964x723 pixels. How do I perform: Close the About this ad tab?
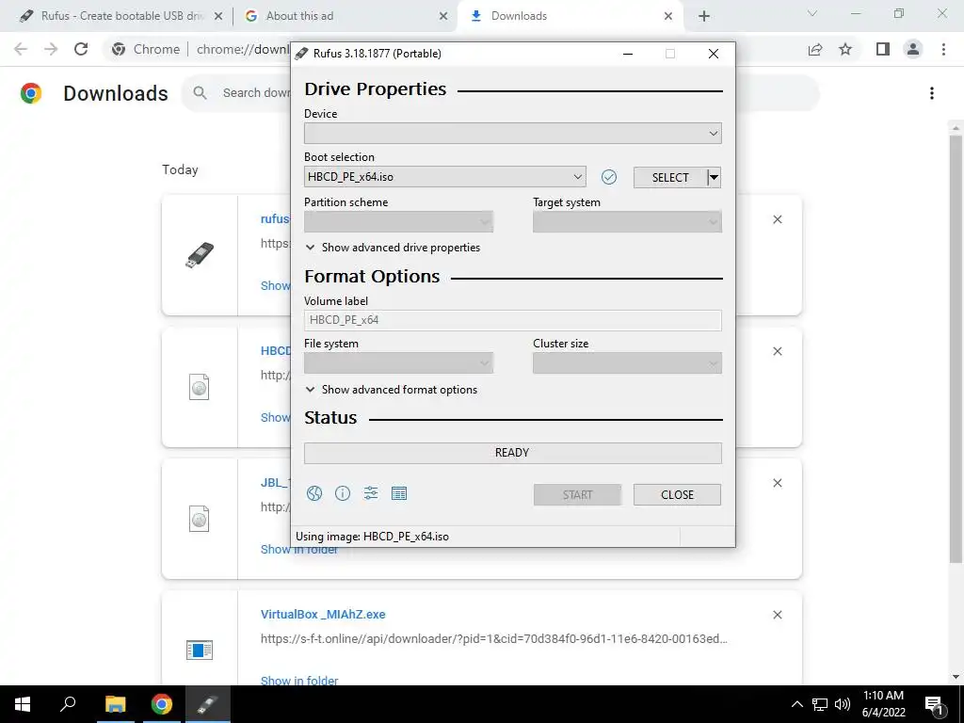[443, 16]
